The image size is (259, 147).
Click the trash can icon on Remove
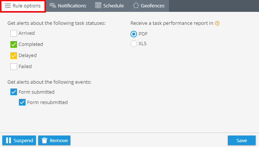click(44, 140)
